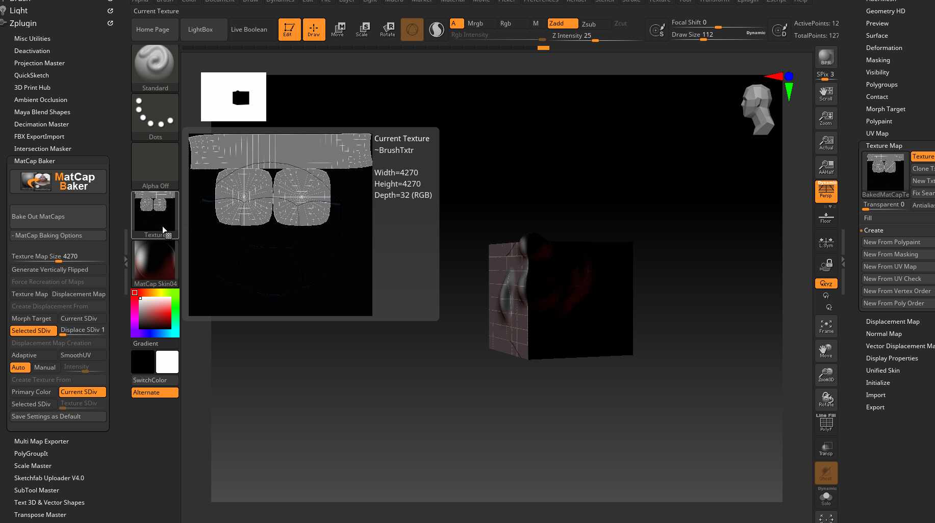Click the Actual size icon
Viewport: 935px width, 523px height.
[x=826, y=143]
